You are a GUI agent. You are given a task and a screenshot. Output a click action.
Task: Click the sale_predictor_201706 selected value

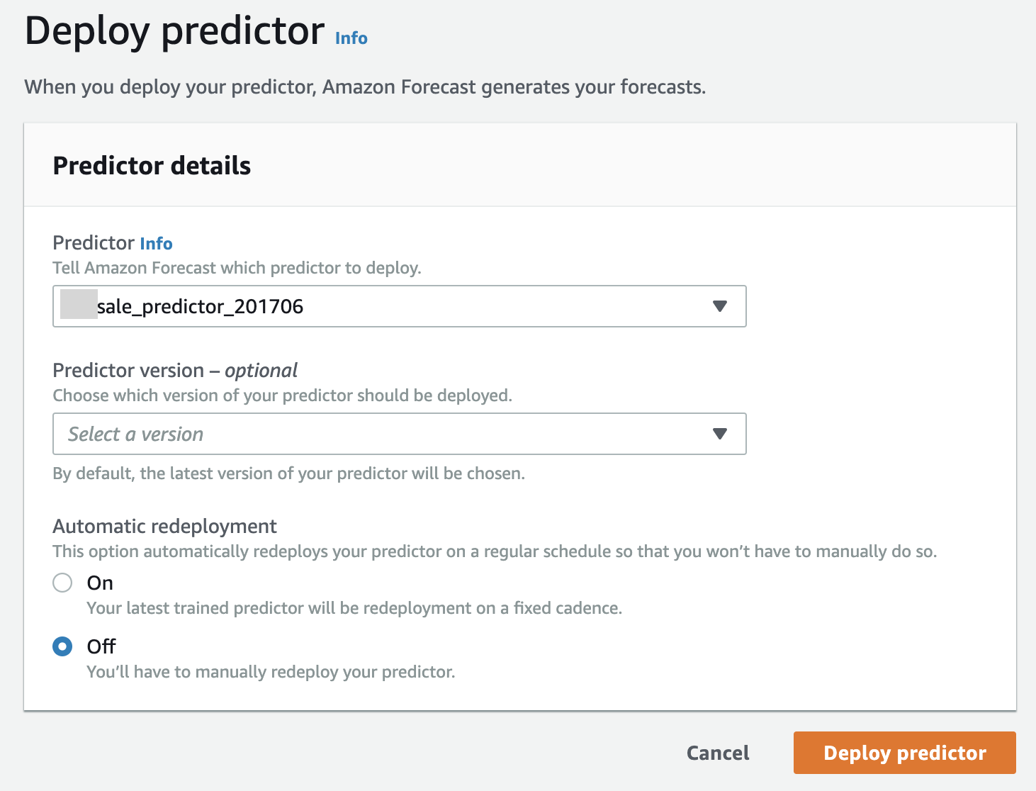coord(200,306)
